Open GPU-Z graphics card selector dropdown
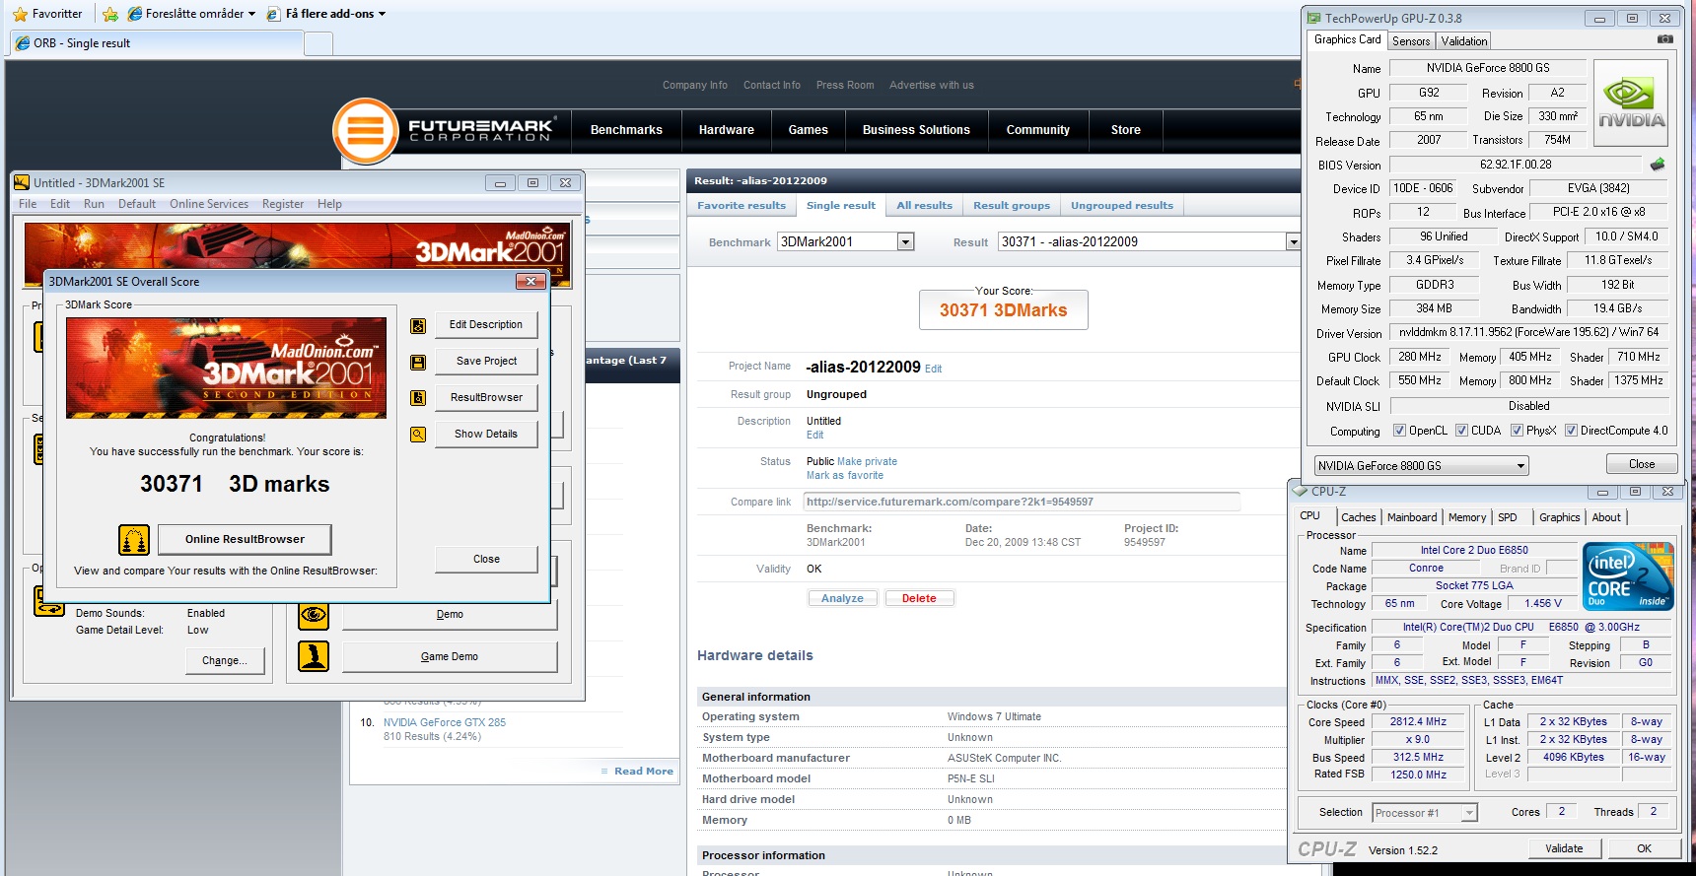 (x=1520, y=466)
